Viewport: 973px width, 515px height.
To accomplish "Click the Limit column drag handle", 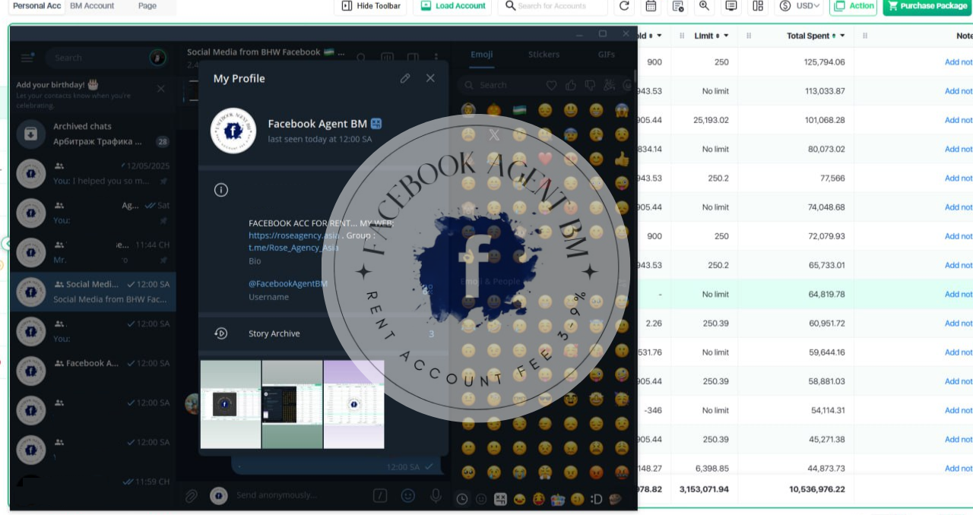I will (682, 36).
